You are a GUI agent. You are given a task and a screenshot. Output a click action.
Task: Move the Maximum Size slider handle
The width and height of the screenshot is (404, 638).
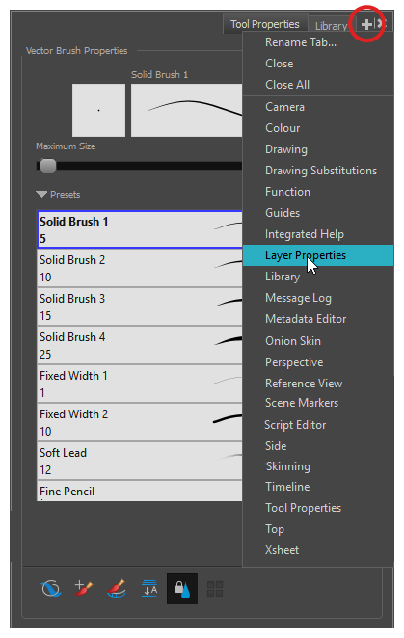[x=47, y=166]
